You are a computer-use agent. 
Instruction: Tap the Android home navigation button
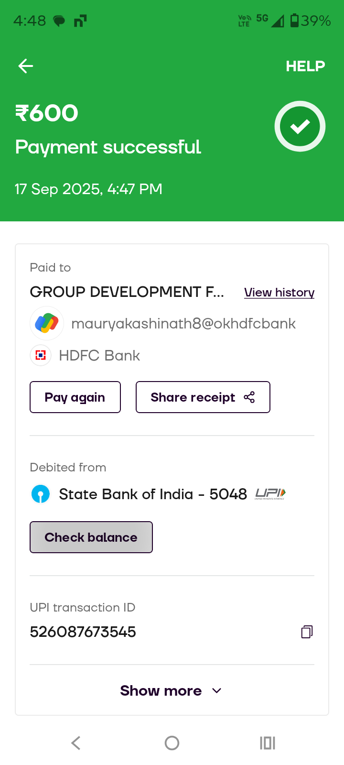172,743
